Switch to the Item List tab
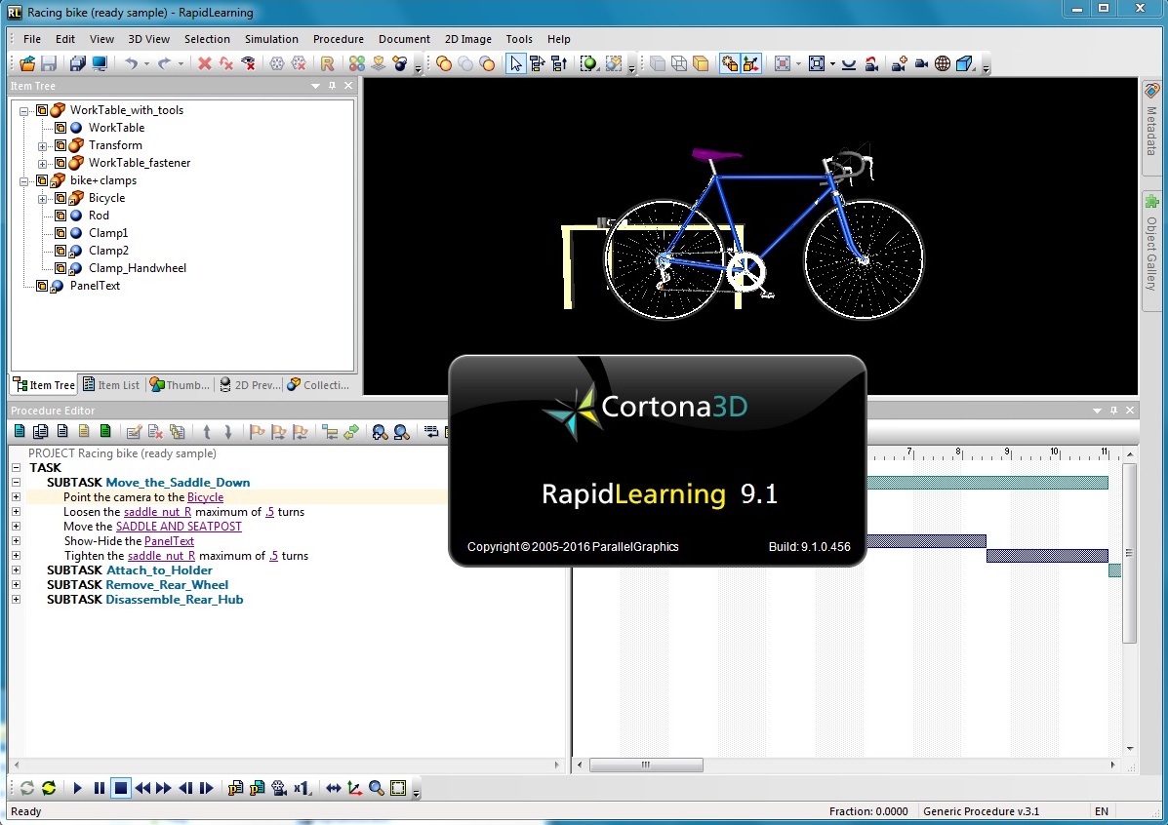 point(110,385)
